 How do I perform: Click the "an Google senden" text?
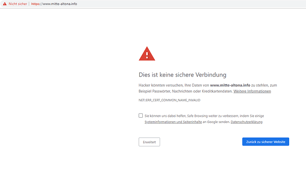(x=216, y=122)
